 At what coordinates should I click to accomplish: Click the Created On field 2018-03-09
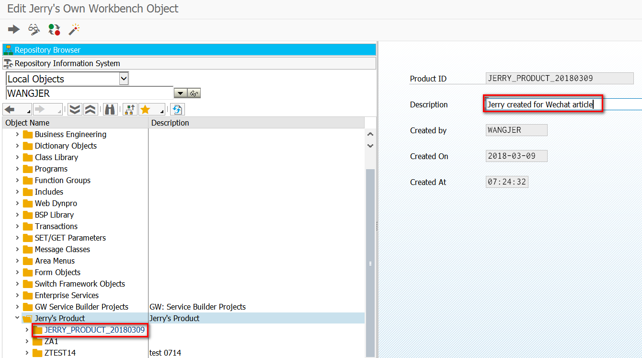pyautogui.click(x=516, y=156)
